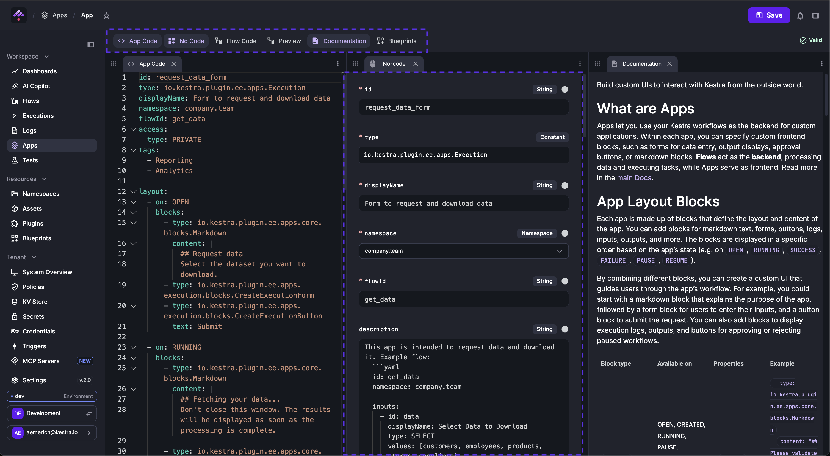Toggle the Blueprints view button
Screen dimensions: 830x456
click(x=397, y=41)
